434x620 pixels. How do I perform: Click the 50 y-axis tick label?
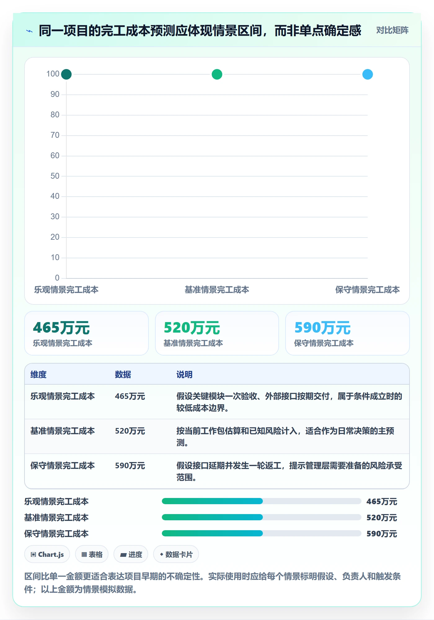[55, 176]
